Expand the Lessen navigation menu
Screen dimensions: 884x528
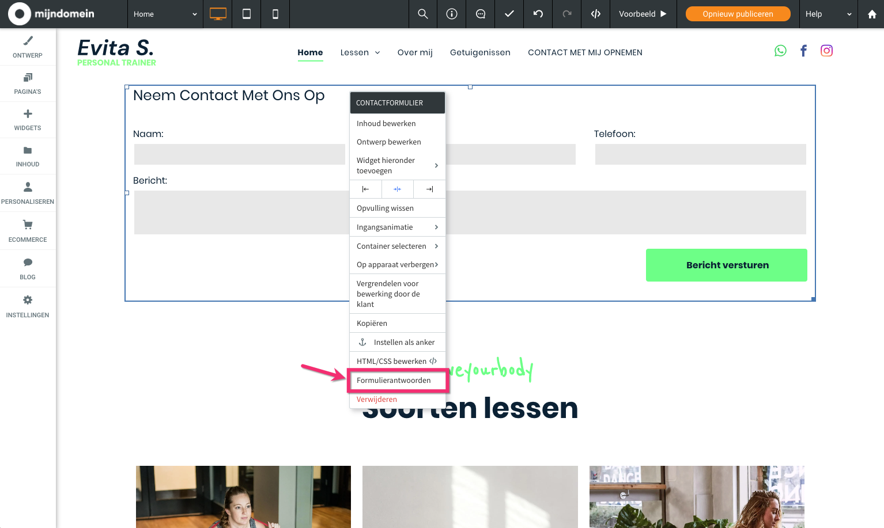pyautogui.click(x=360, y=52)
